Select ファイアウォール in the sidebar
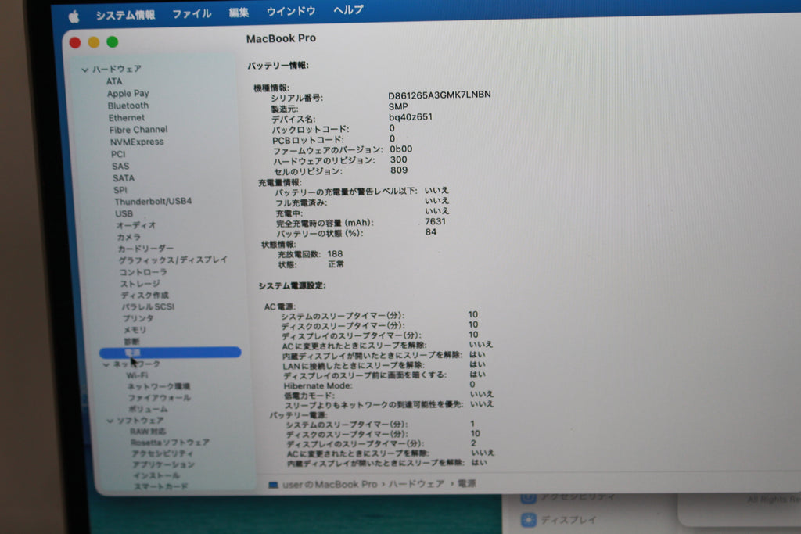This screenshot has width=801, height=534. coord(160,398)
